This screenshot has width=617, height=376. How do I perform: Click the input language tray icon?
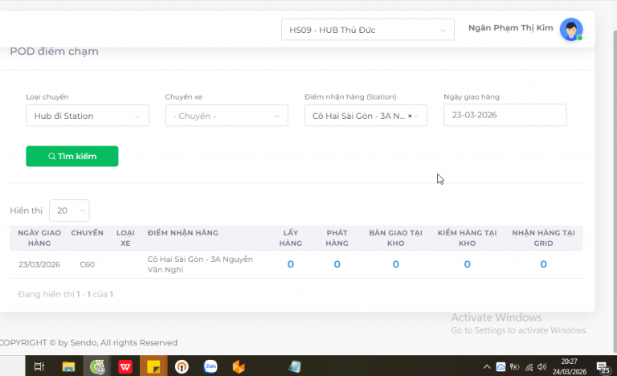tap(514, 367)
